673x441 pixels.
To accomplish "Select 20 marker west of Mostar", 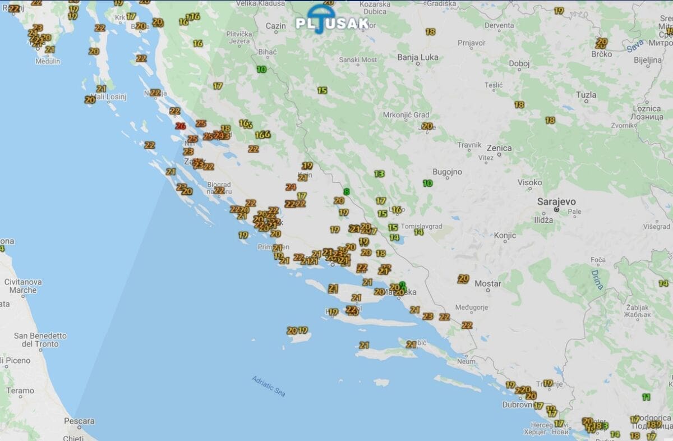I will click(463, 278).
